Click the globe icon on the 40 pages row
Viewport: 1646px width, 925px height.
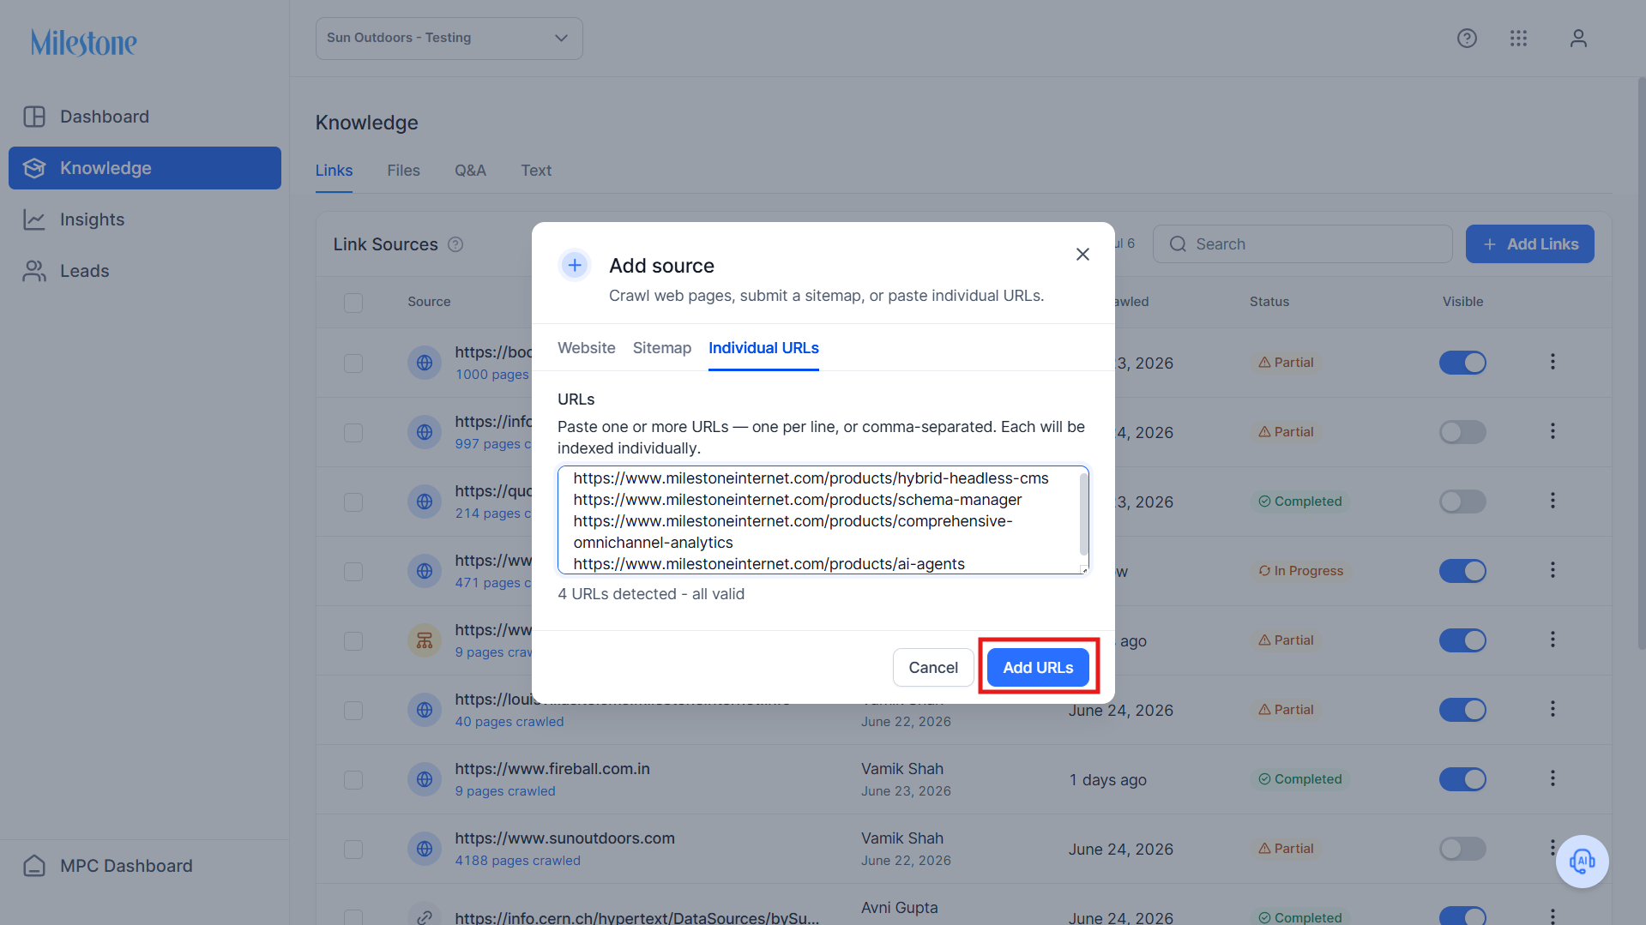tap(425, 710)
